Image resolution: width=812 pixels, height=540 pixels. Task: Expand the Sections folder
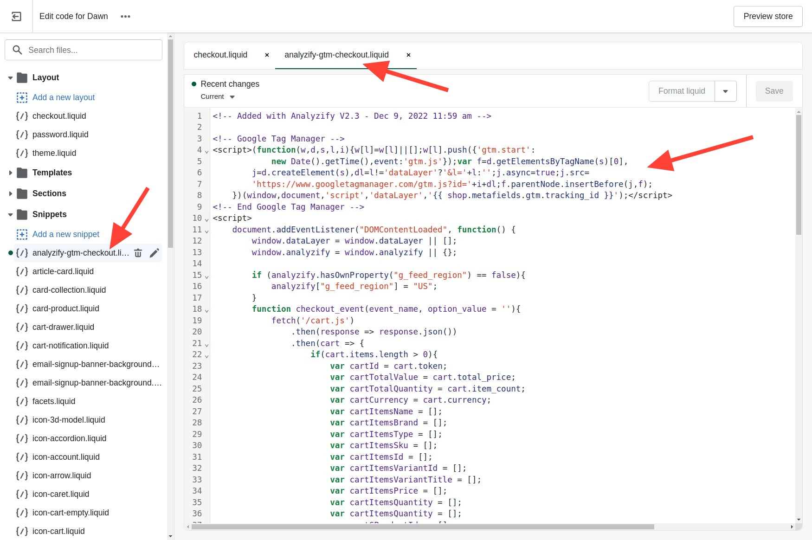coord(11,193)
